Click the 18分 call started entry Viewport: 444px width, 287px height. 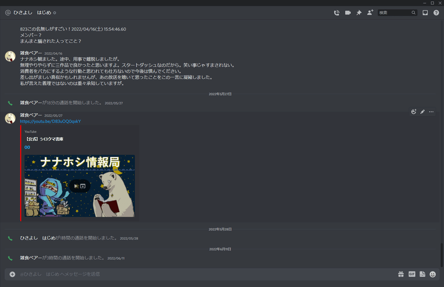click(72, 103)
